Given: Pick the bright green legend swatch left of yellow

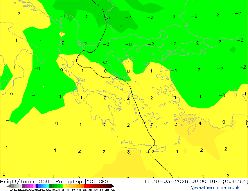Looking at the screenshot, I should click(61, 186).
